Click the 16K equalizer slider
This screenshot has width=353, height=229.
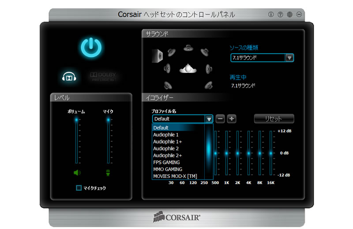click(270, 153)
